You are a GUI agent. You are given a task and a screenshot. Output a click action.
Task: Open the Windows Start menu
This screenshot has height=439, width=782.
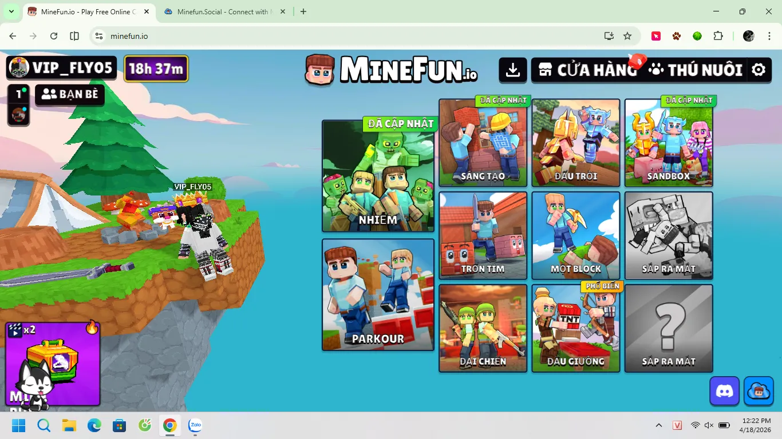[x=19, y=425]
